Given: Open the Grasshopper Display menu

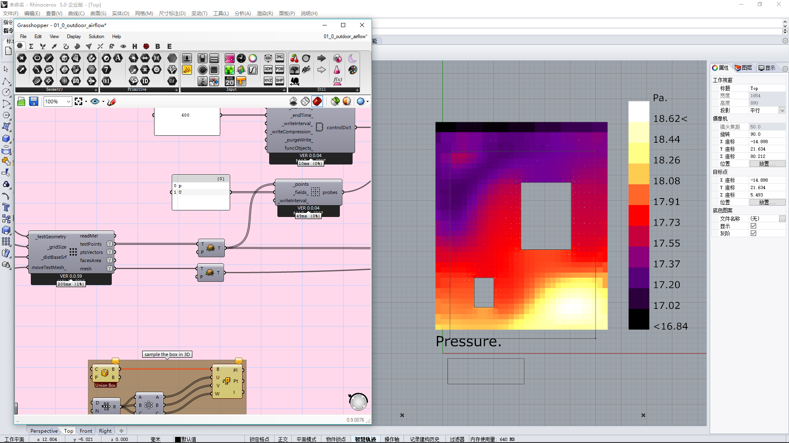Looking at the screenshot, I should click(74, 37).
